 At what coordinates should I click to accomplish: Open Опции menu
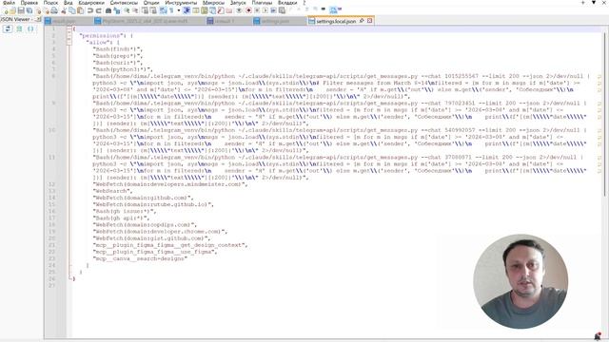coord(151,2)
